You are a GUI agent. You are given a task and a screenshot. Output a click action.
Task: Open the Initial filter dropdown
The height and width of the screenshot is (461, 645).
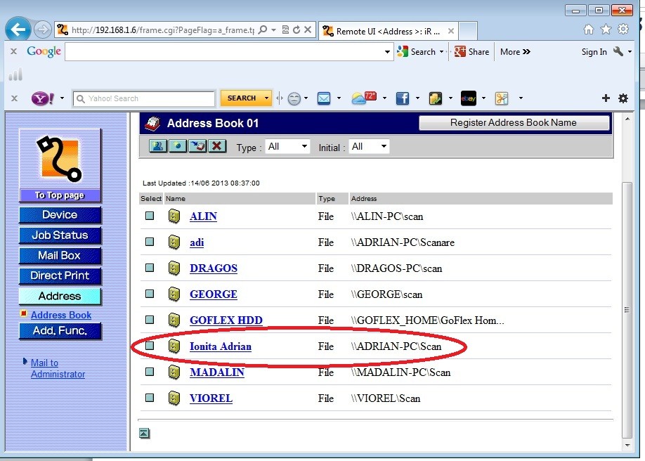coord(369,146)
